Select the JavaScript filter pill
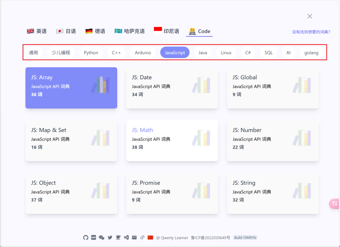 coord(175,52)
